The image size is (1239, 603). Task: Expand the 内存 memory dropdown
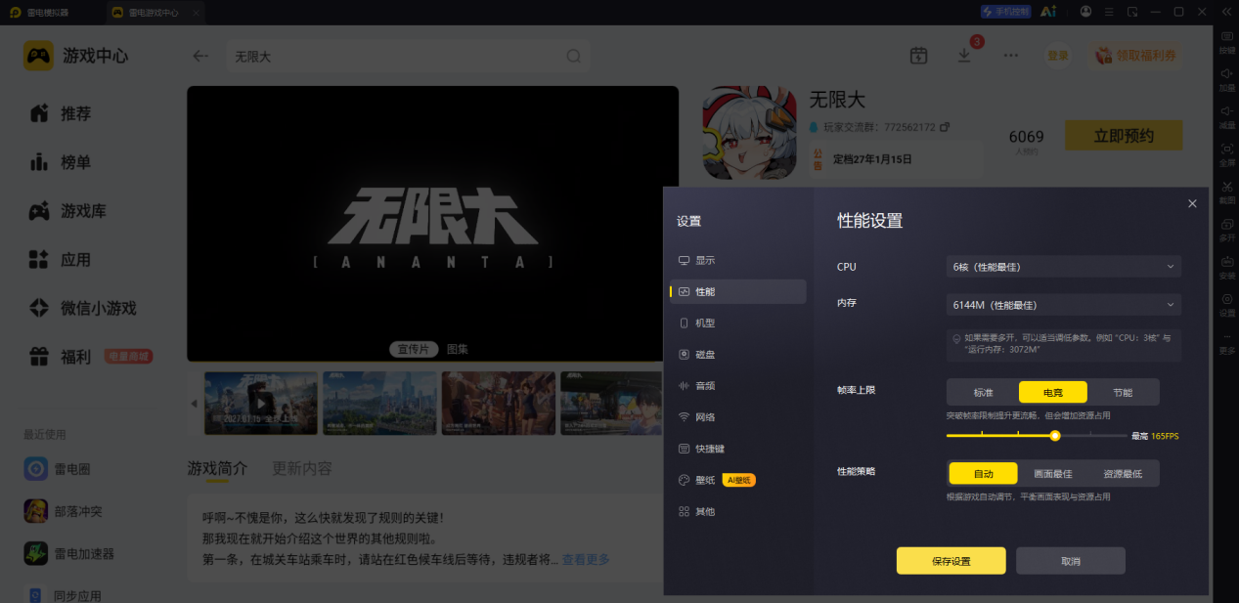click(x=1064, y=305)
